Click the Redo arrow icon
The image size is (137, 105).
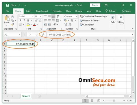coord(19,5)
